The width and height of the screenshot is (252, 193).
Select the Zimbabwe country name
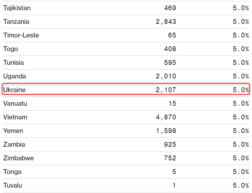pos(18,158)
